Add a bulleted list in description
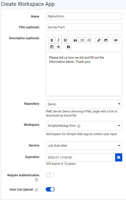 click(82, 40)
